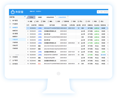Switch to the 采购合同列表 tab

(50, 17)
